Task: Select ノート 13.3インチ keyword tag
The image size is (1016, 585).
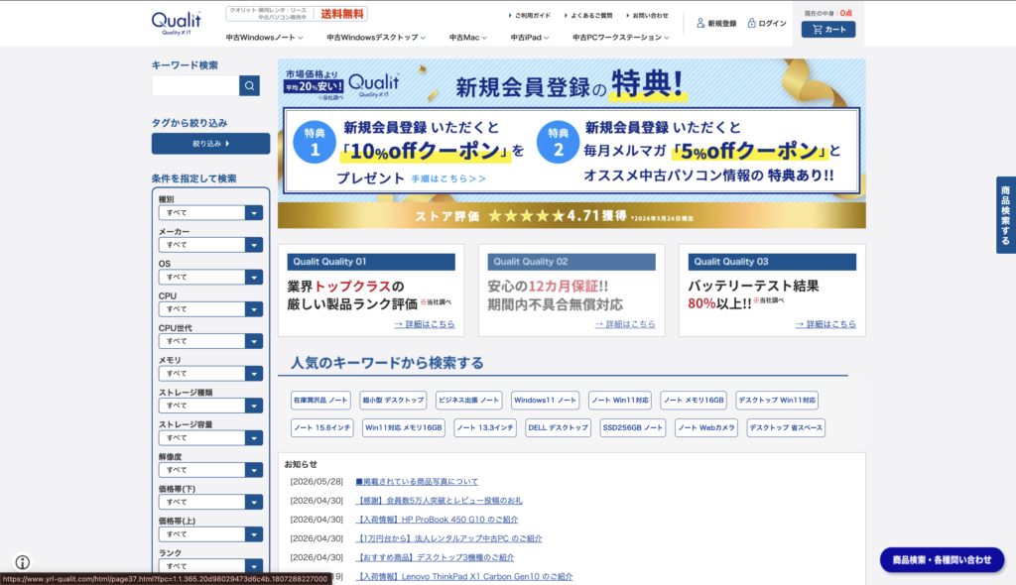Action: (x=485, y=428)
